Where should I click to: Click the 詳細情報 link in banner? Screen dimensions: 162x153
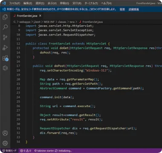pos(134,9)
